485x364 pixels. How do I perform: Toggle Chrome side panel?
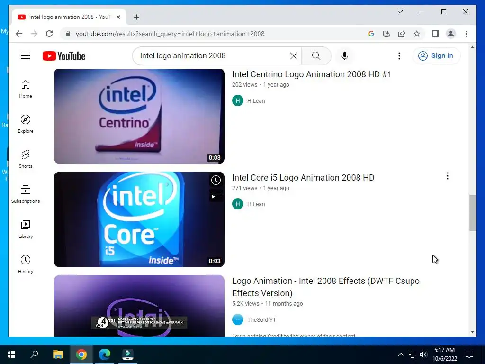[x=436, y=34]
